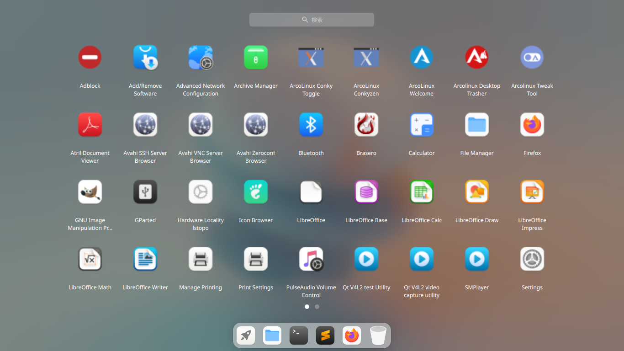Launch ArcoLinux Conkyzen
This screenshot has width=624, height=351.
point(366,57)
